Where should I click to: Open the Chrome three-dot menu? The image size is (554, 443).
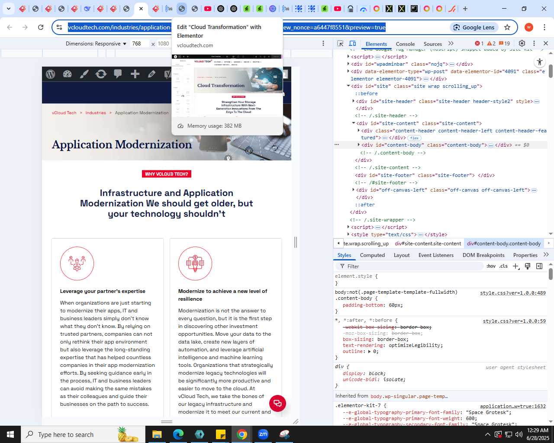(544, 27)
